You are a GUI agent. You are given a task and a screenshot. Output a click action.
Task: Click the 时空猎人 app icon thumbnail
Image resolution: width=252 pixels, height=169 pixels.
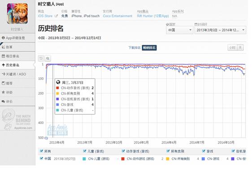17,13
